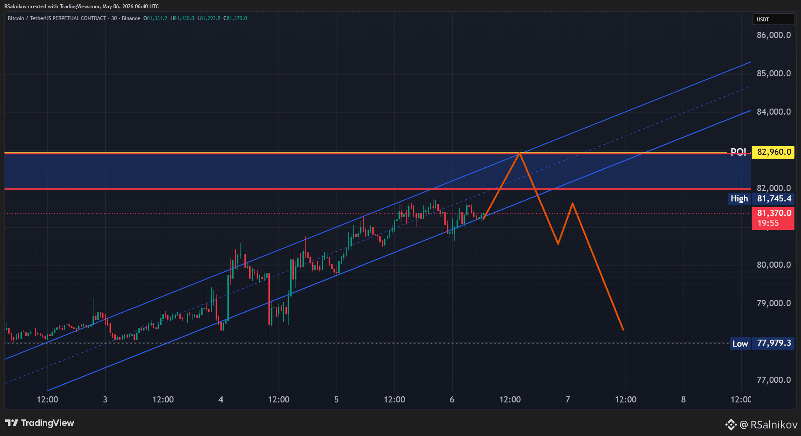Viewport: 801px width, 436px height.
Task: Click the current price label 81,370.0
Action: pos(774,213)
